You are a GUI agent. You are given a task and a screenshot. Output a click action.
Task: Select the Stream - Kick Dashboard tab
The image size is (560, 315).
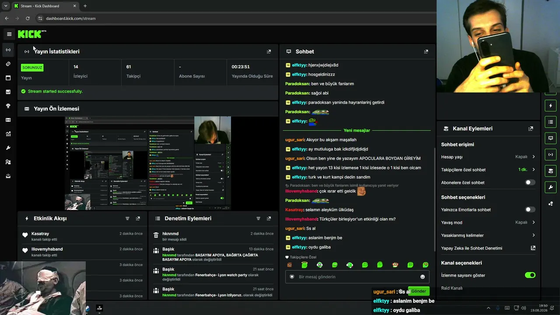tap(45, 6)
